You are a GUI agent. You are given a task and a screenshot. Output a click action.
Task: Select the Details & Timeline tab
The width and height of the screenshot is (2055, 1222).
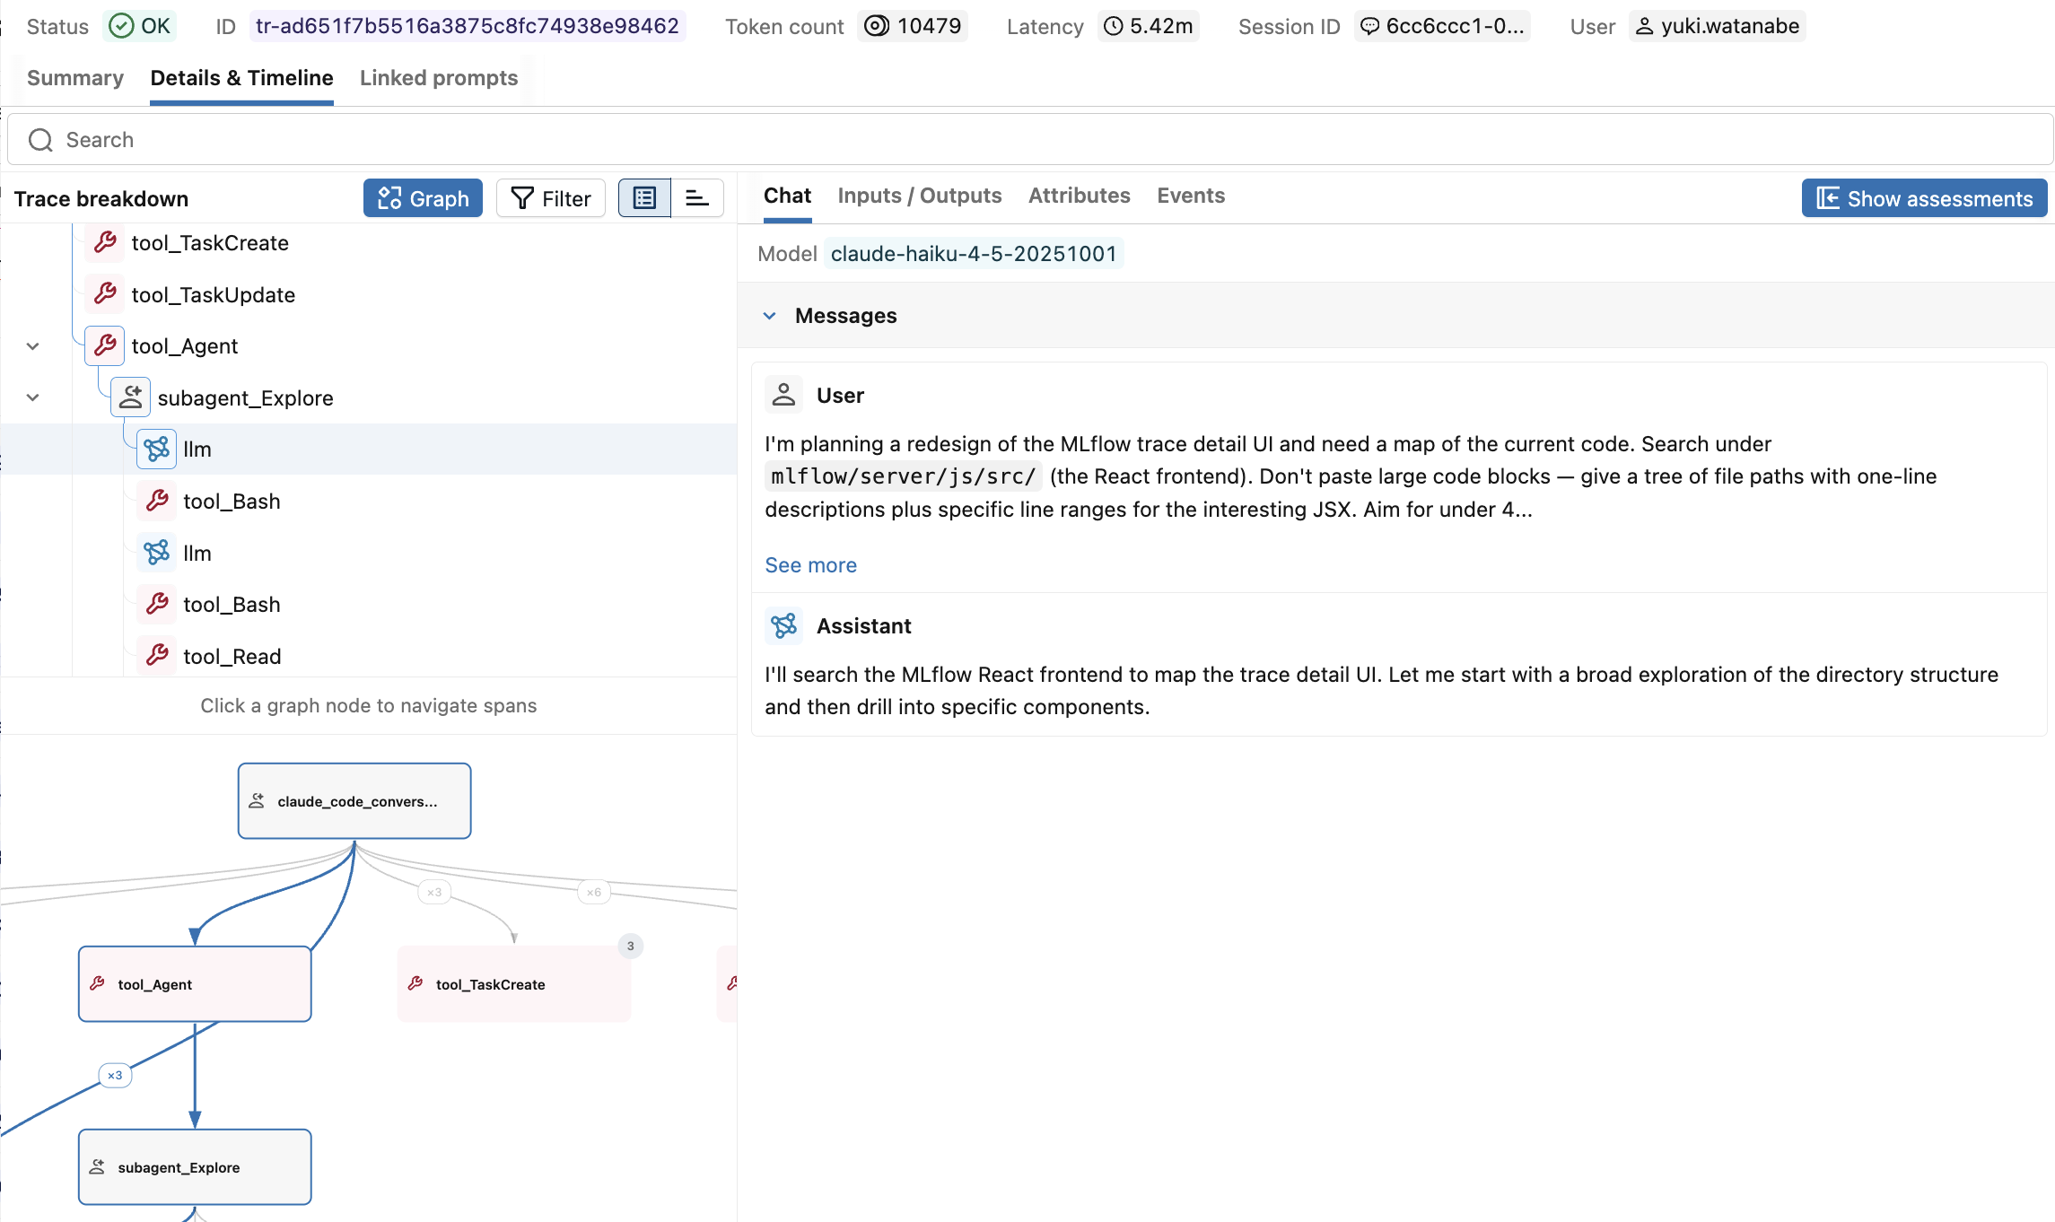(242, 78)
